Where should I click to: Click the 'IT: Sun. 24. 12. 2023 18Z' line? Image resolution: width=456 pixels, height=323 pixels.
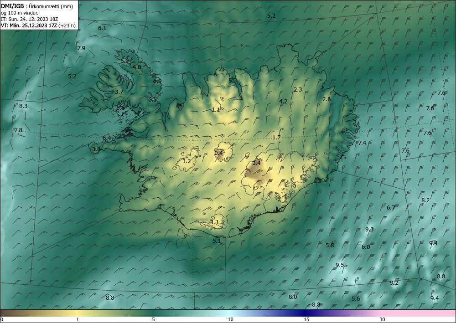(x=29, y=19)
